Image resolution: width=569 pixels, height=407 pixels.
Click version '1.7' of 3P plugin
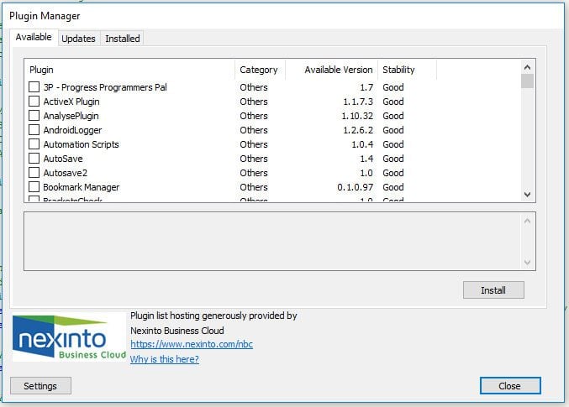(x=366, y=87)
